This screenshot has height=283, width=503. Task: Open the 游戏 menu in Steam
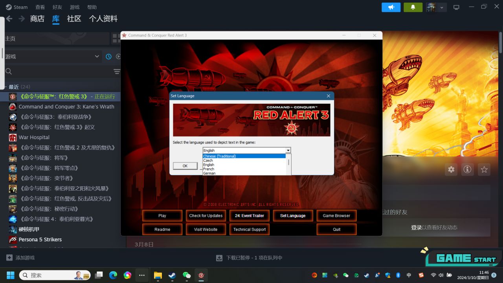point(75,7)
